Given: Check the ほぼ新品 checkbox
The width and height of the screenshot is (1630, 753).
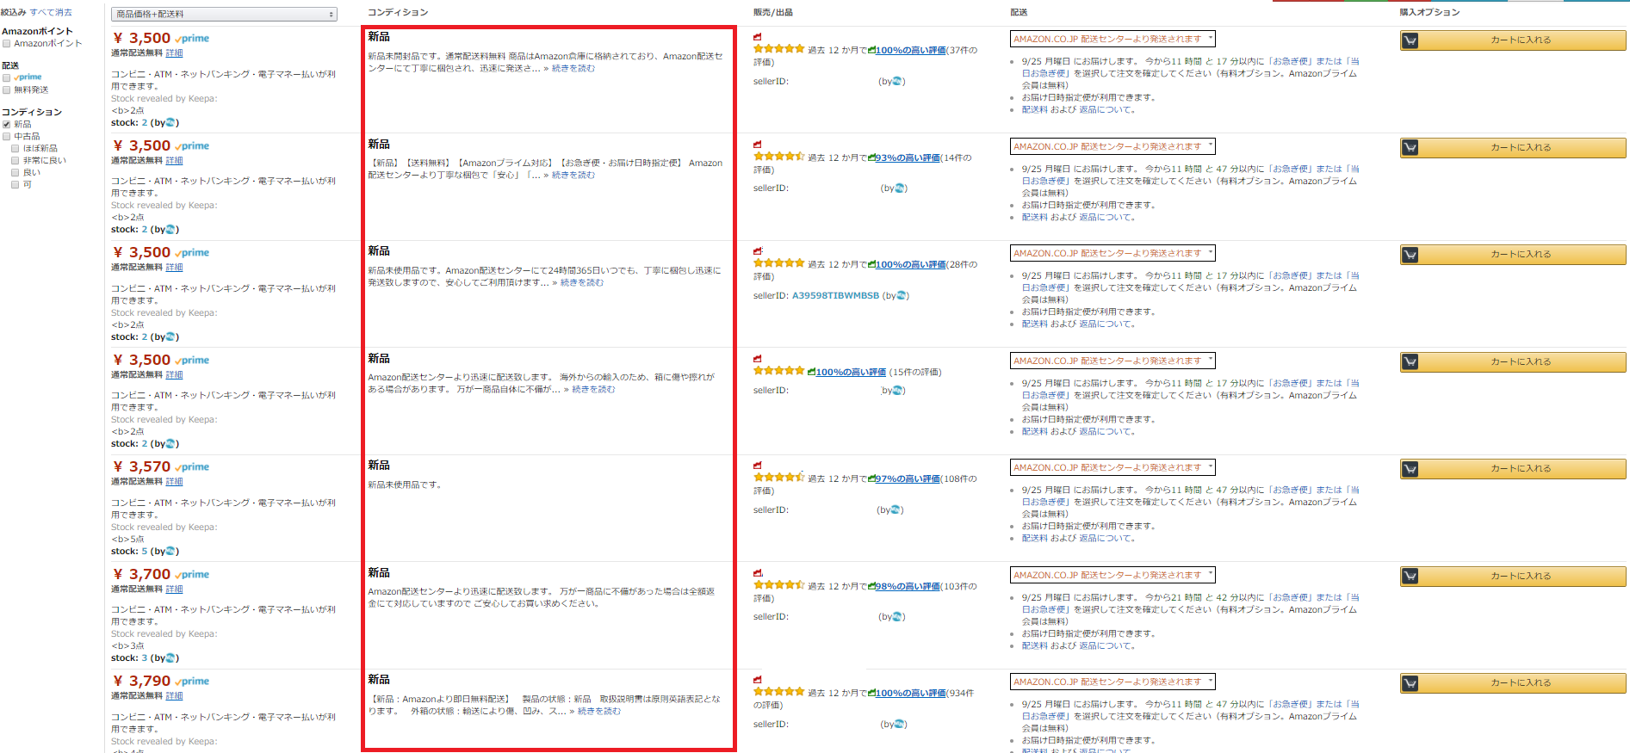Looking at the screenshot, I should pyautogui.click(x=15, y=148).
